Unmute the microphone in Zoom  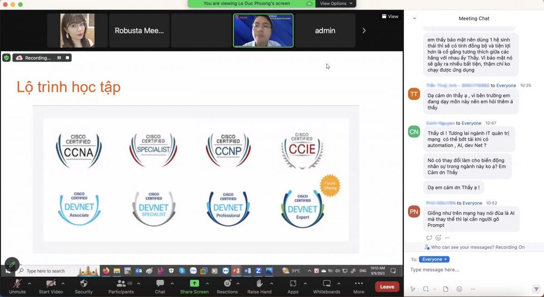[17, 286]
